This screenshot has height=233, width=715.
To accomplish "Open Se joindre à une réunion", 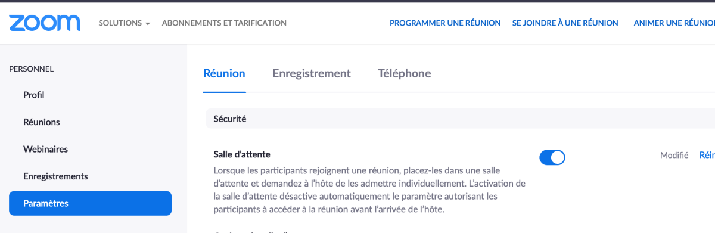I will [565, 23].
